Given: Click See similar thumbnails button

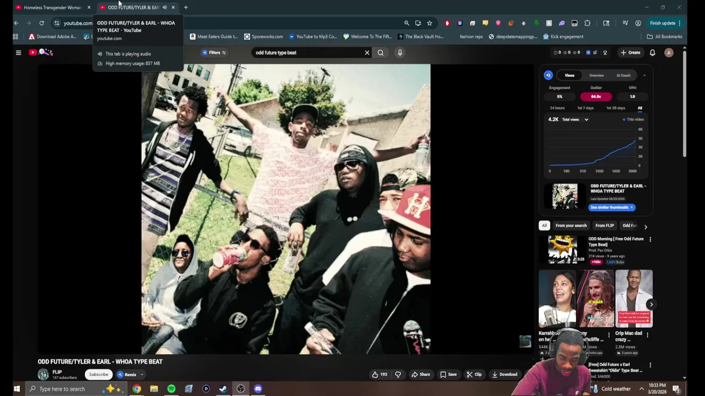Looking at the screenshot, I should [x=611, y=207].
